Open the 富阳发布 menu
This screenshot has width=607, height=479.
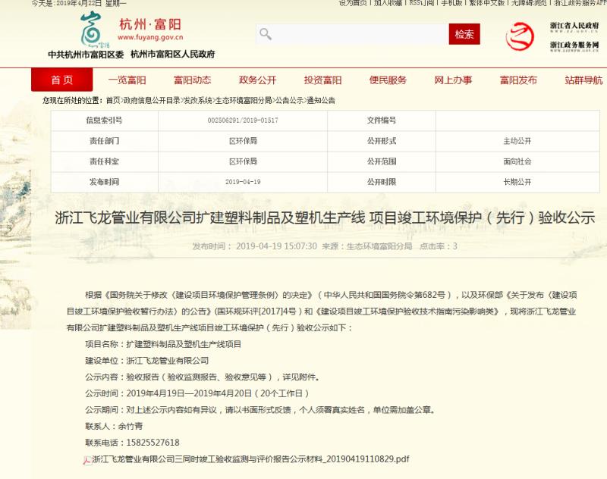coord(518,80)
